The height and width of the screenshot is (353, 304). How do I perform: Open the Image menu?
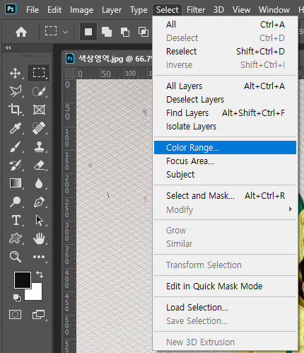coord(81,10)
